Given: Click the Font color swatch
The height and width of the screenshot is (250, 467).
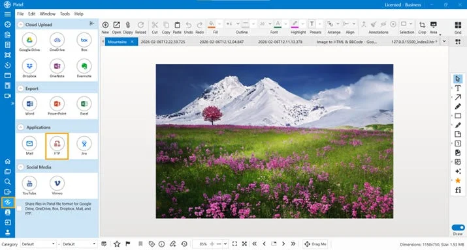Looking at the screenshot, I should [278, 24].
